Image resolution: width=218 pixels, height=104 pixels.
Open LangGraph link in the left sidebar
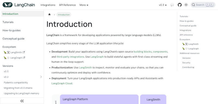[x=14, y=58]
